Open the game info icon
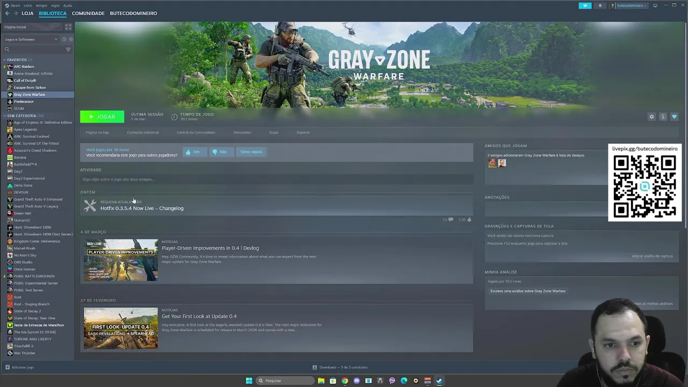The image size is (688, 387). point(663,117)
